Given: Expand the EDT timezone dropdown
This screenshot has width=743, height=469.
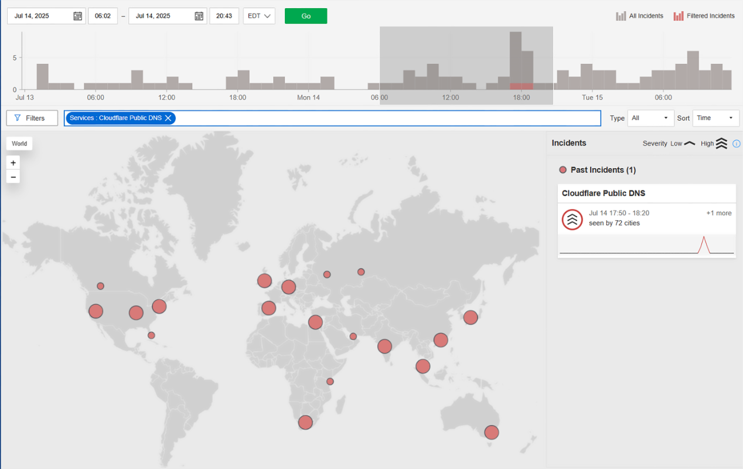Looking at the screenshot, I should point(258,16).
